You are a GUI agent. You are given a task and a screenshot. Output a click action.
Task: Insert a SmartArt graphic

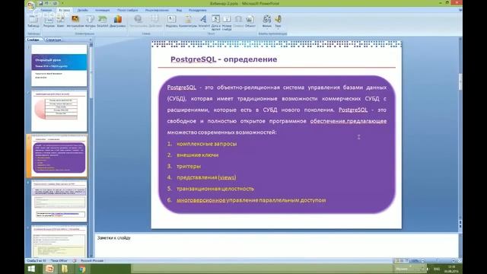click(x=102, y=21)
